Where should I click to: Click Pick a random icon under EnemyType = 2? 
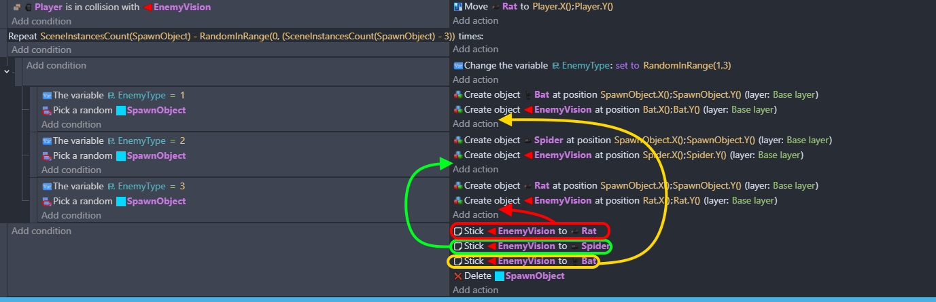click(47, 156)
